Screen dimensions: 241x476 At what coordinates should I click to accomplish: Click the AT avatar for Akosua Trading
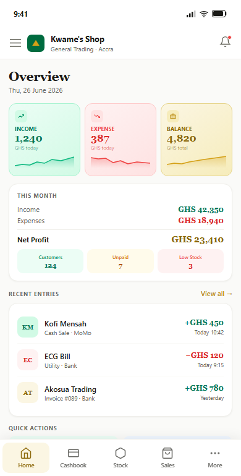pos(28,393)
